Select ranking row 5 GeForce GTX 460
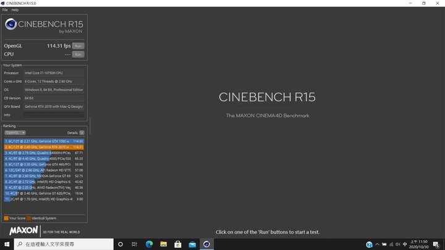Image resolution: width=445 pixels, height=250 pixels. pos(44,164)
